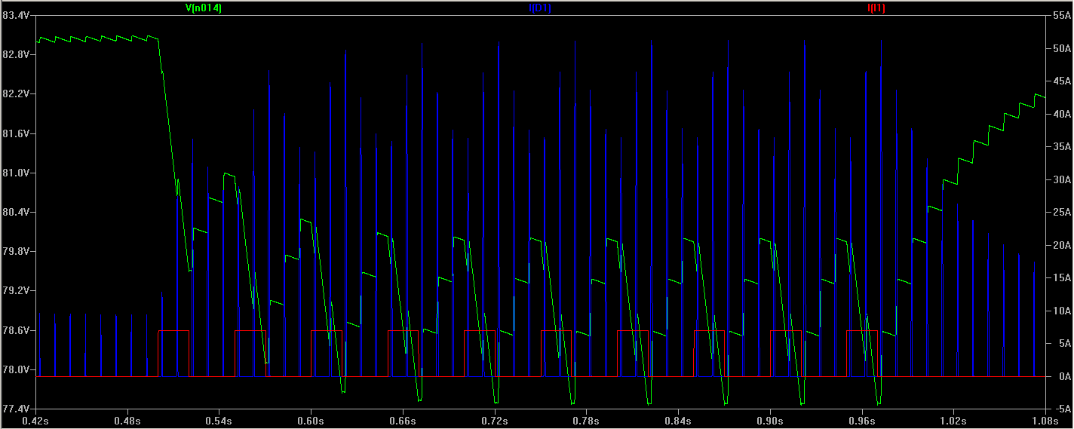1074x429 pixels.
Task: Click the 80.4V left axis label
Action: click(16, 212)
